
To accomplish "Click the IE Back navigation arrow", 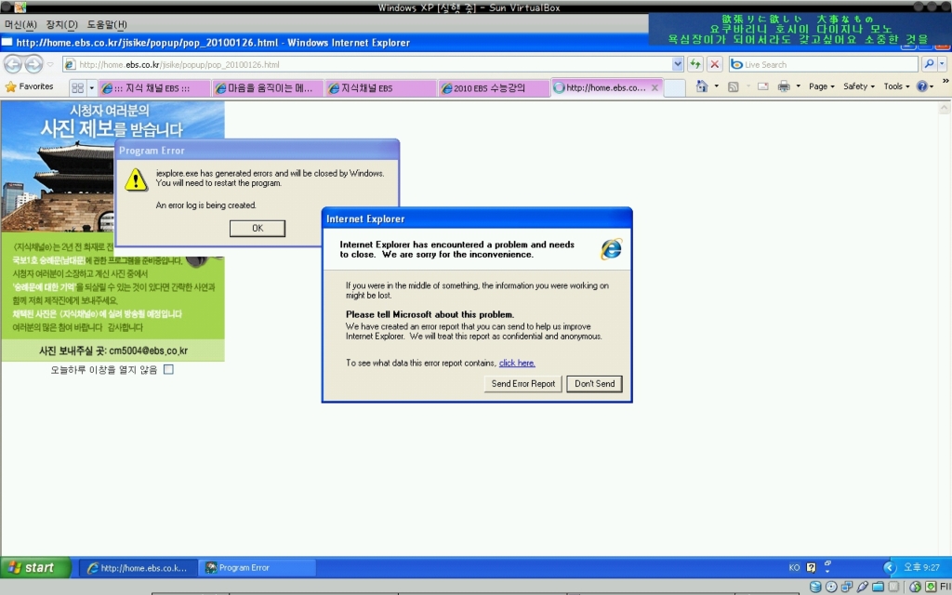I will click(x=13, y=64).
